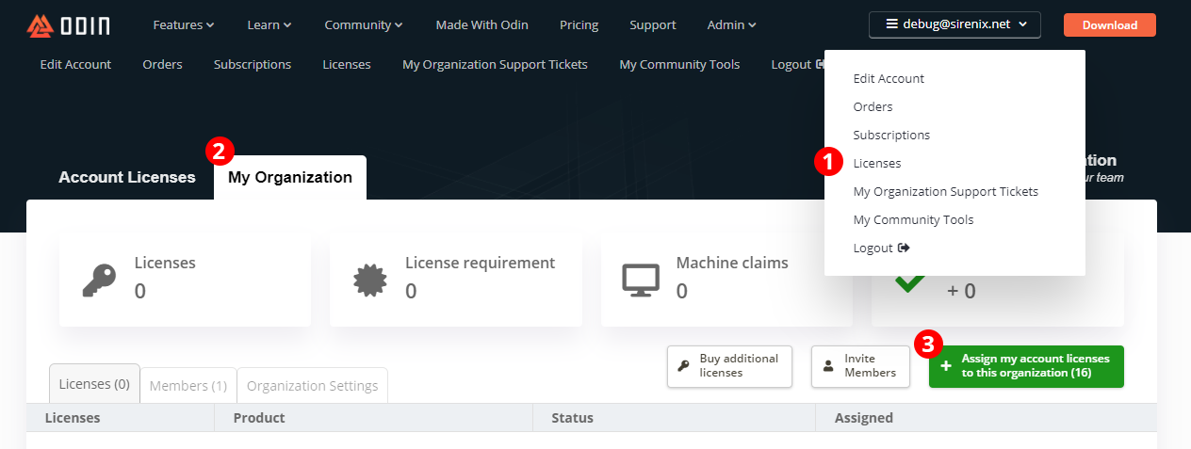Open the Support page
Viewport: 1191px width, 449px height.
coord(653,25)
